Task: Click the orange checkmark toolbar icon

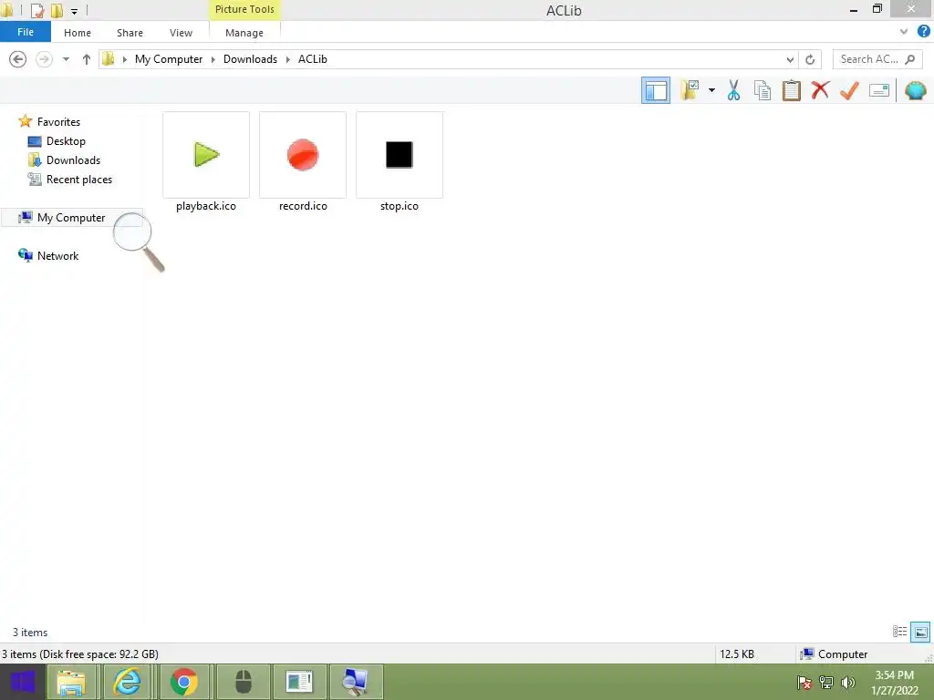Action: tap(849, 90)
